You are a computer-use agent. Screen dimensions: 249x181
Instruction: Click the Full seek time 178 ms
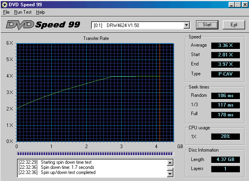click(225, 115)
